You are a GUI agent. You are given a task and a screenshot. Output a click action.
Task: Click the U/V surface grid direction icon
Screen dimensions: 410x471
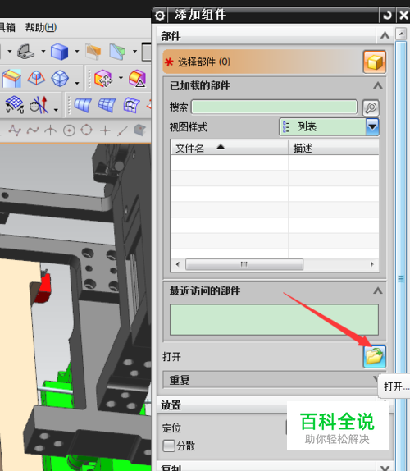coord(15,104)
